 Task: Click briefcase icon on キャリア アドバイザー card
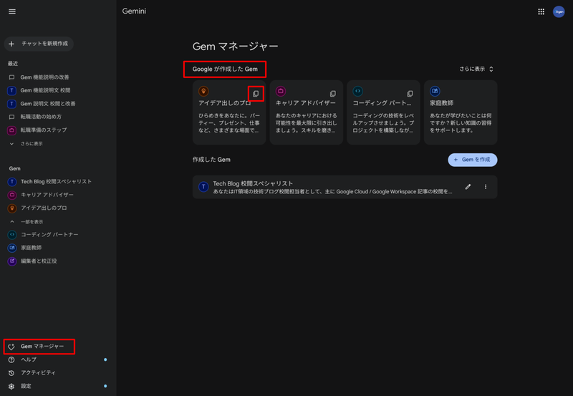[x=281, y=91]
